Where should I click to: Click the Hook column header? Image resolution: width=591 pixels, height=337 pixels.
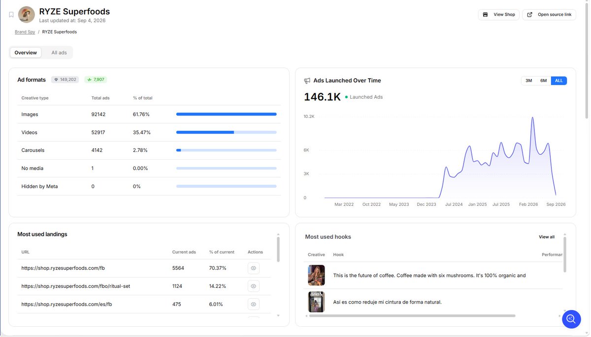point(338,254)
